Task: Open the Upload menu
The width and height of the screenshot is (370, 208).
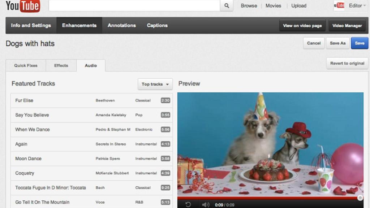Action: click(x=298, y=5)
